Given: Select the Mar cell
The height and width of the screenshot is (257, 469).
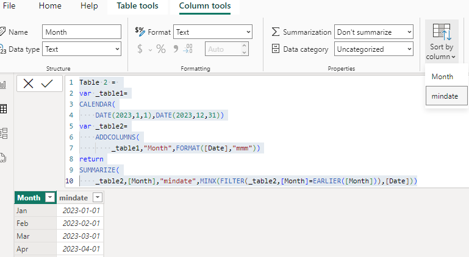Looking at the screenshot, I should coord(35,236).
